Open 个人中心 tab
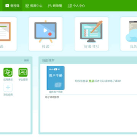Viewport: 137px width, 137px height. coord(76,6)
